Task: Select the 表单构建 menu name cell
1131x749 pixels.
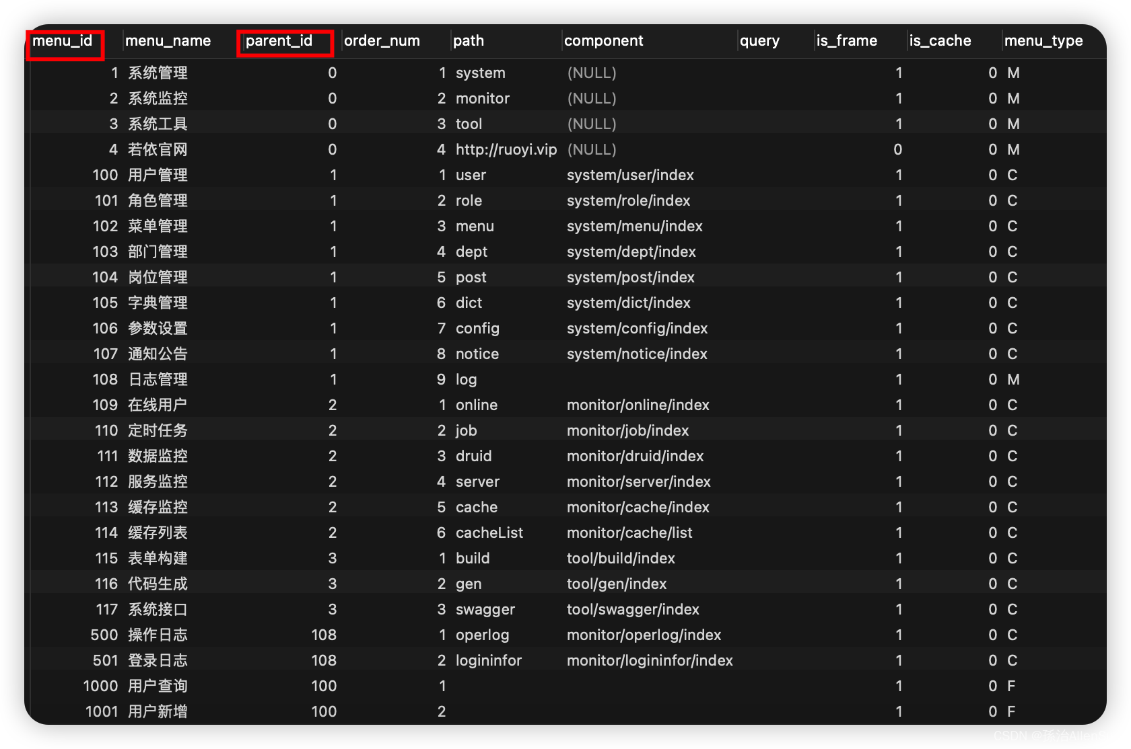Action: pyautogui.click(x=158, y=558)
